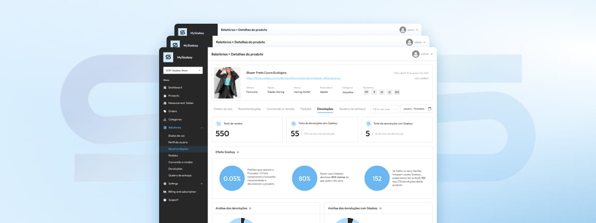
Task: Click the 0.05% blue circle
Action: pos(232,178)
